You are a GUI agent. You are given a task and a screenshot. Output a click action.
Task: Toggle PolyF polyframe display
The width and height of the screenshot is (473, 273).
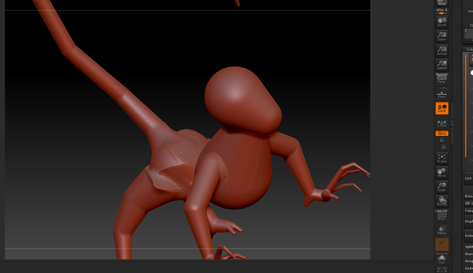(442, 216)
